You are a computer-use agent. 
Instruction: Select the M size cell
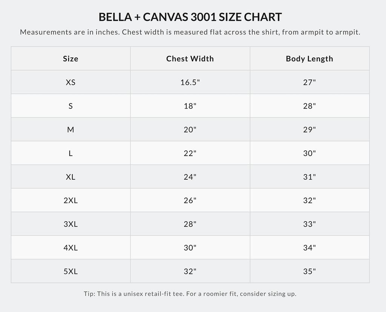tap(70, 129)
